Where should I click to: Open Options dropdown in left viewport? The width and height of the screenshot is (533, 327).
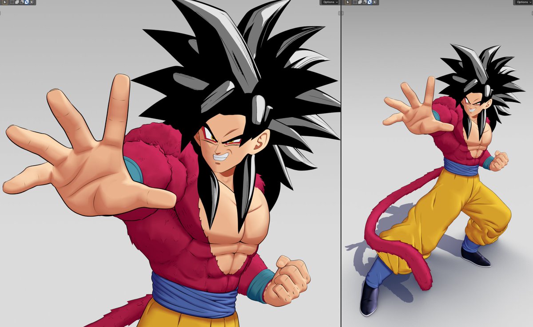coord(329,2)
